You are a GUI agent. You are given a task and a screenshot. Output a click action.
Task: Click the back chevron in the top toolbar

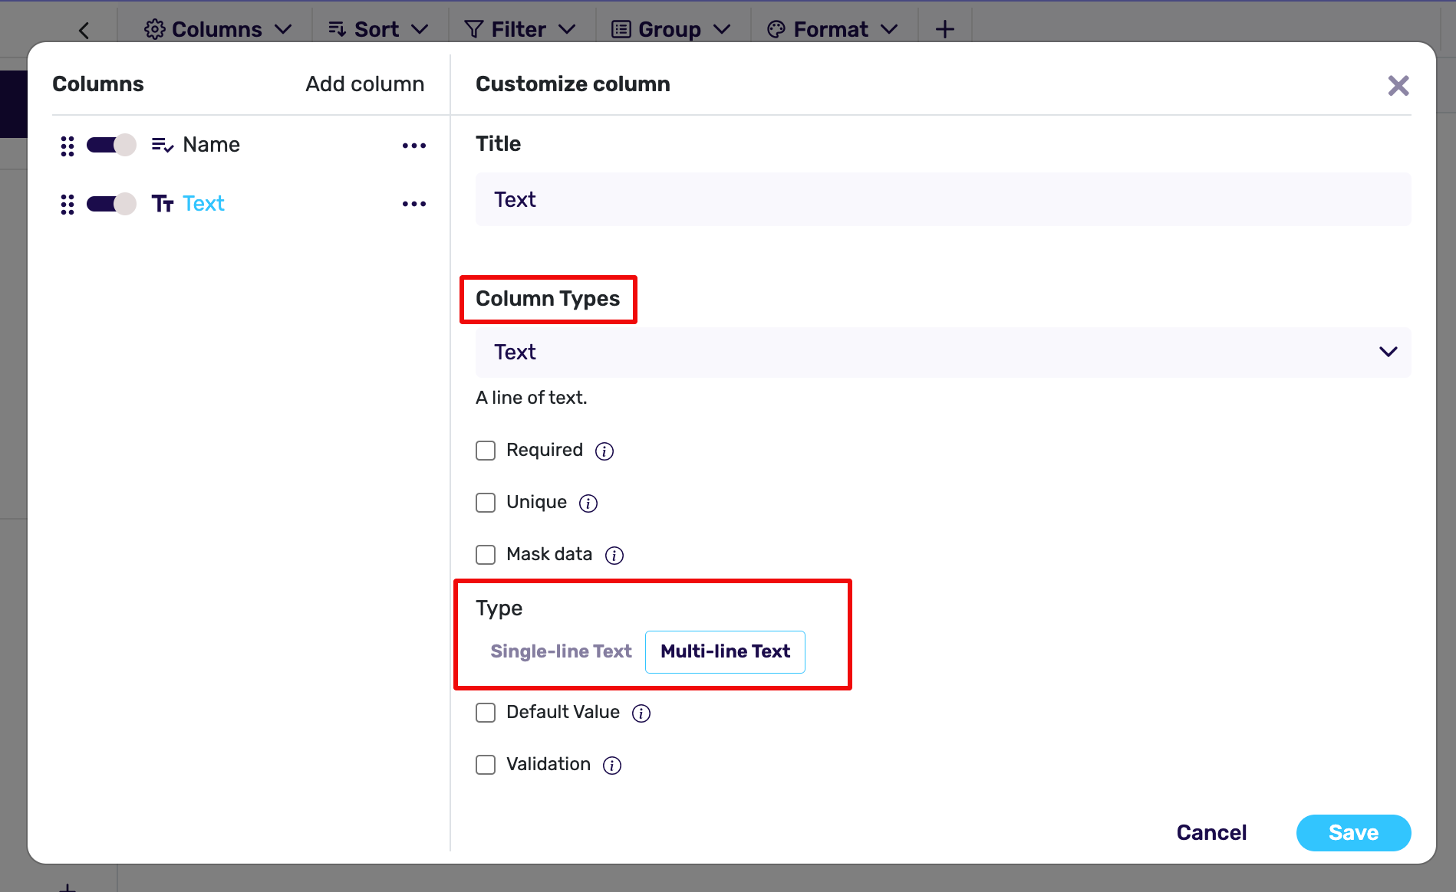point(84,29)
